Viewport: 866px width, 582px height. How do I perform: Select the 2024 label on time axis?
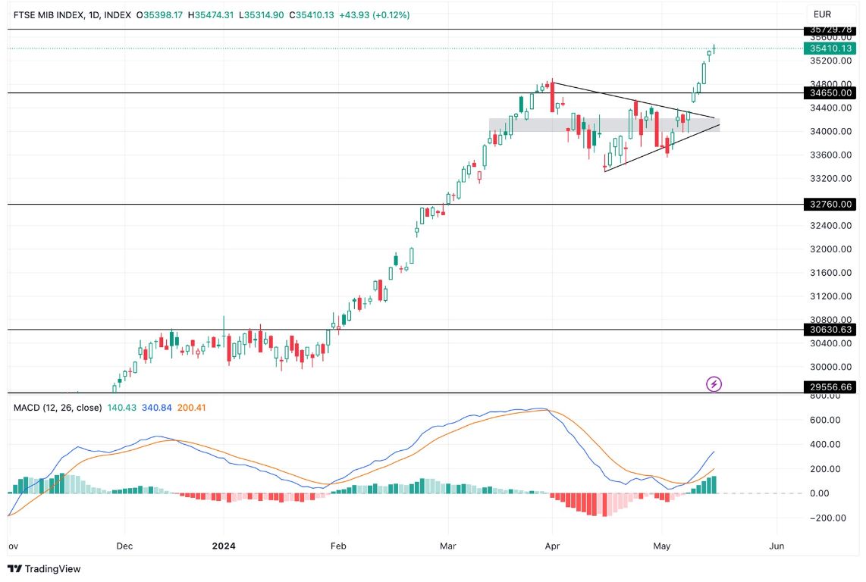tap(223, 546)
